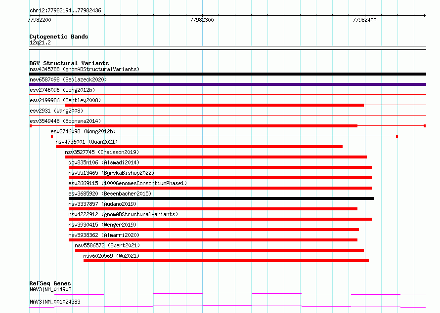Click gene label NAV3|NM_014903

50,289
